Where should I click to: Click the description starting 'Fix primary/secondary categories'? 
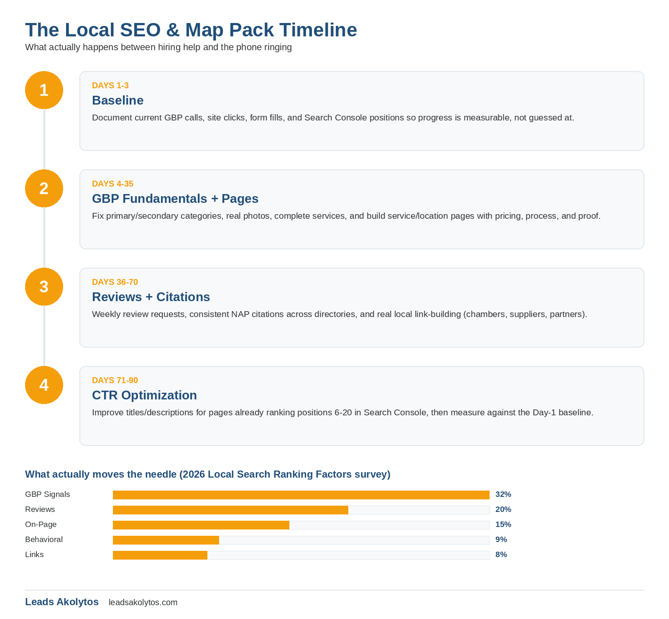click(346, 216)
